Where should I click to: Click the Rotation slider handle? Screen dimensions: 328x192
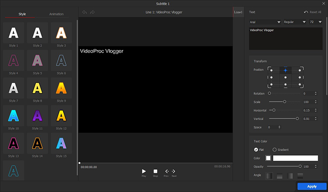click(269, 93)
